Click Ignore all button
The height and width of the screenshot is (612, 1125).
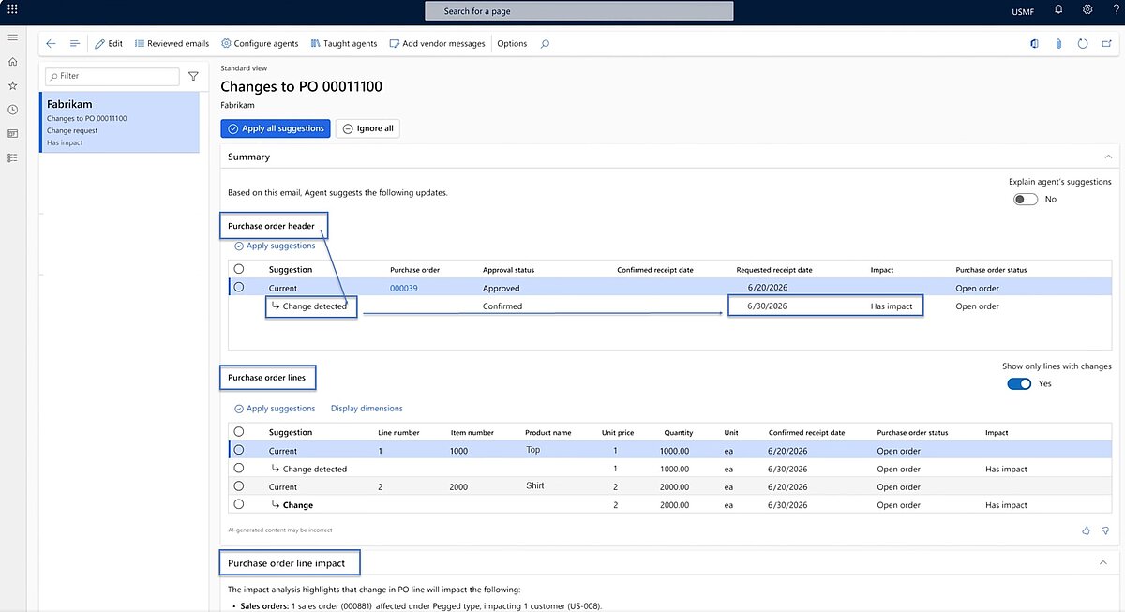tap(367, 128)
